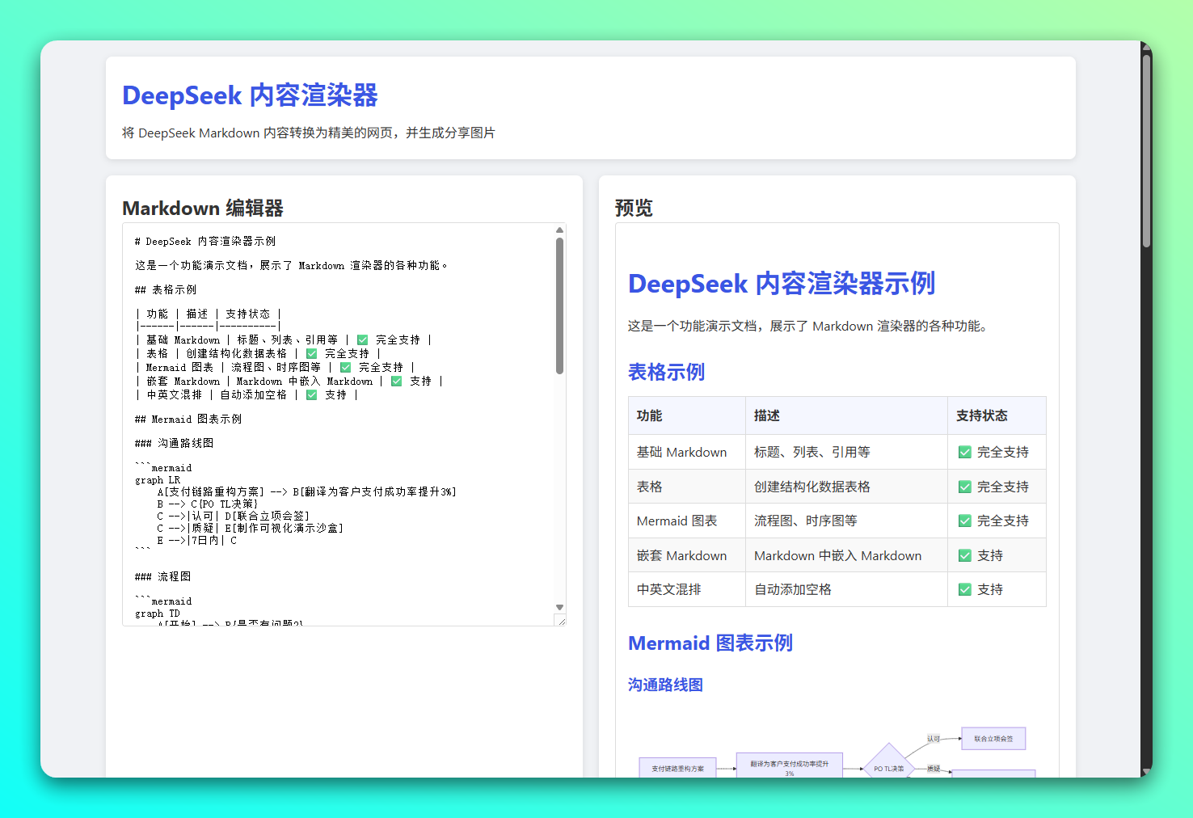Click the 标题、列表、引用等 table cell

point(846,452)
